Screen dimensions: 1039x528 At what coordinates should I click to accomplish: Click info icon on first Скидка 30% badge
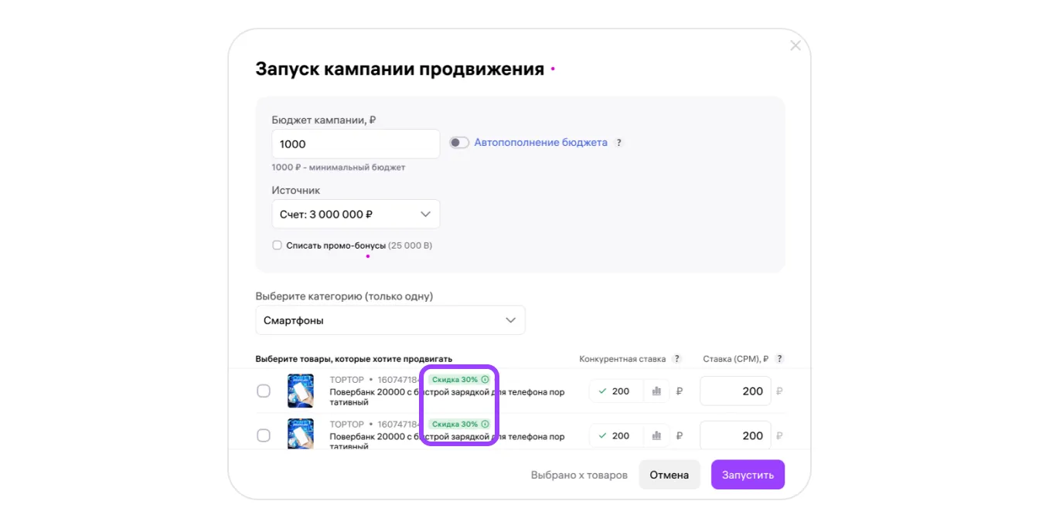[x=485, y=380]
